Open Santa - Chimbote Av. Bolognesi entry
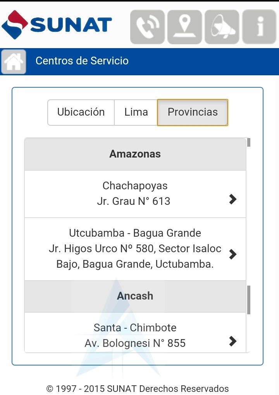The width and height of the screenshot is (279, 395). pos(135,335)
